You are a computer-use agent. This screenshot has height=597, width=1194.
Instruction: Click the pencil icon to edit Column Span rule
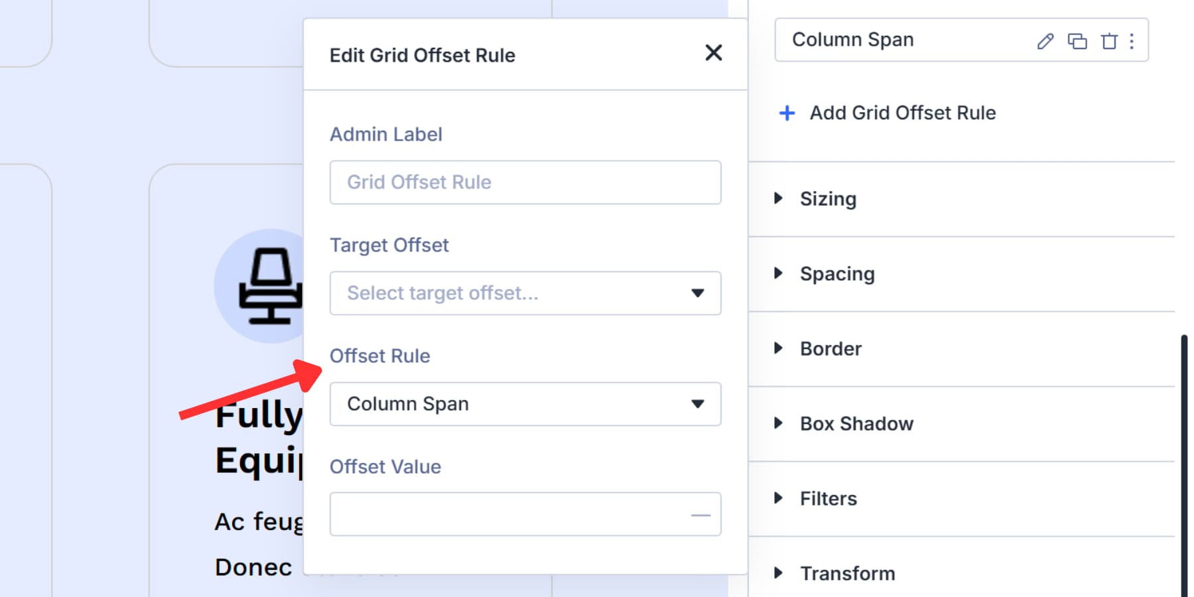(1044, 41)
